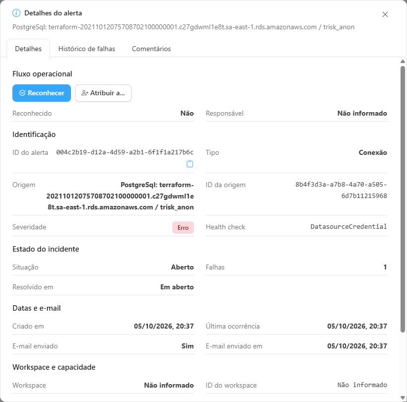This screenshot has height=402, width=407.
Task: Click the Última ocorrência date value
Action: click(x=357, y=326)
